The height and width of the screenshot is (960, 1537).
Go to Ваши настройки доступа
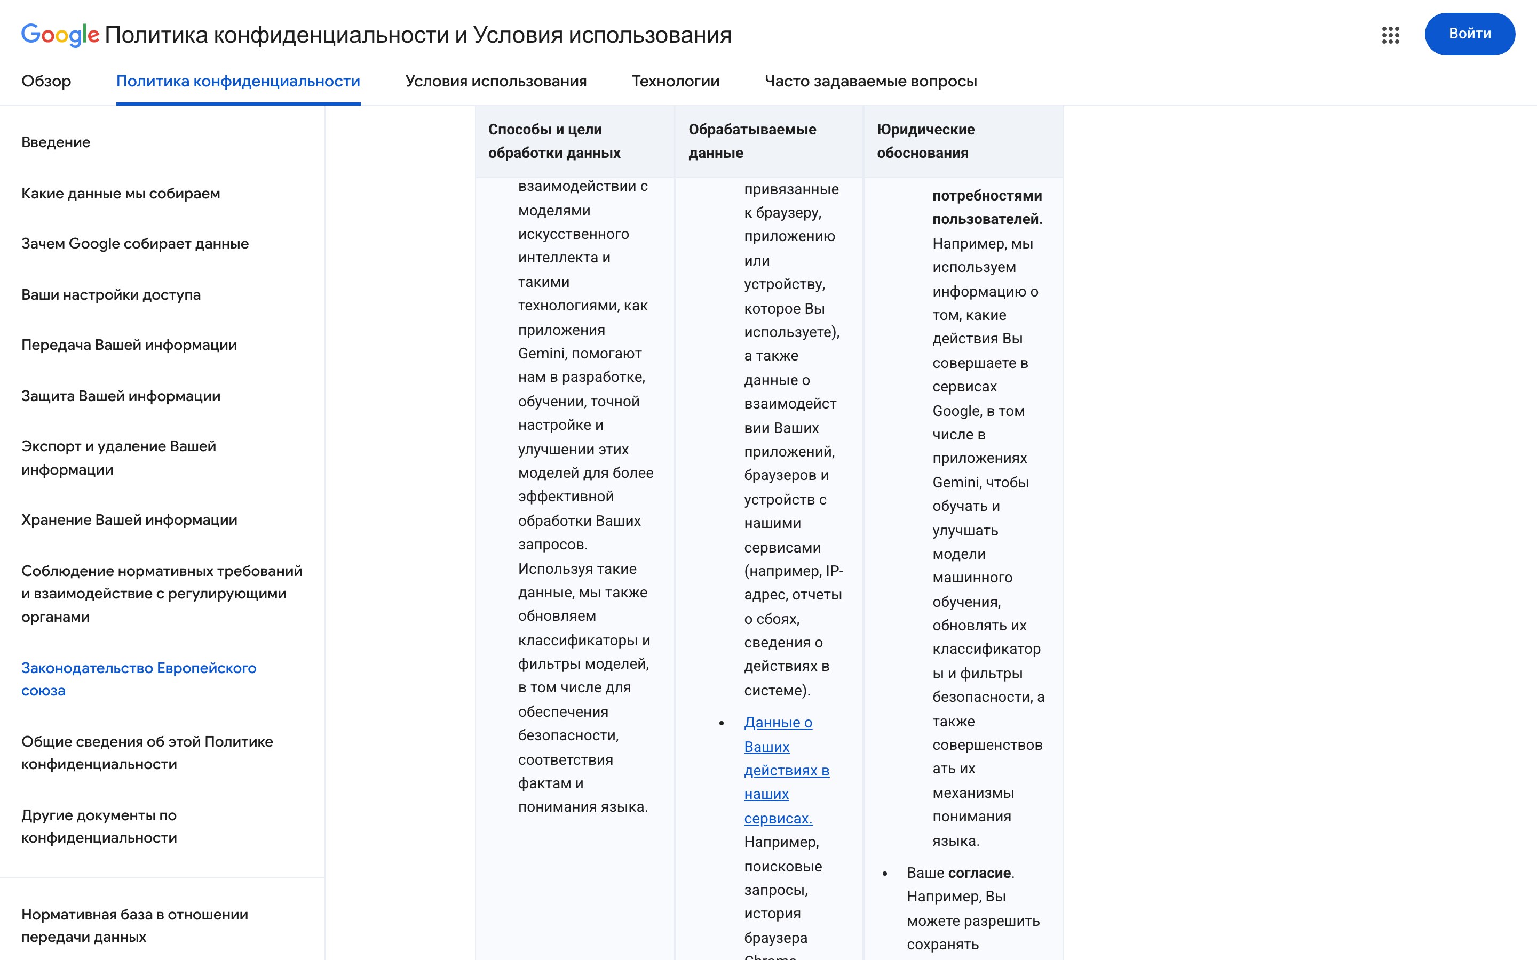pos(111,294)
